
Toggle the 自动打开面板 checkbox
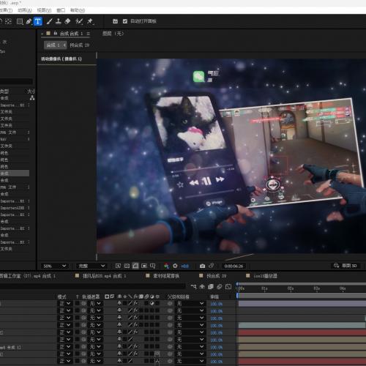point(125,21)
